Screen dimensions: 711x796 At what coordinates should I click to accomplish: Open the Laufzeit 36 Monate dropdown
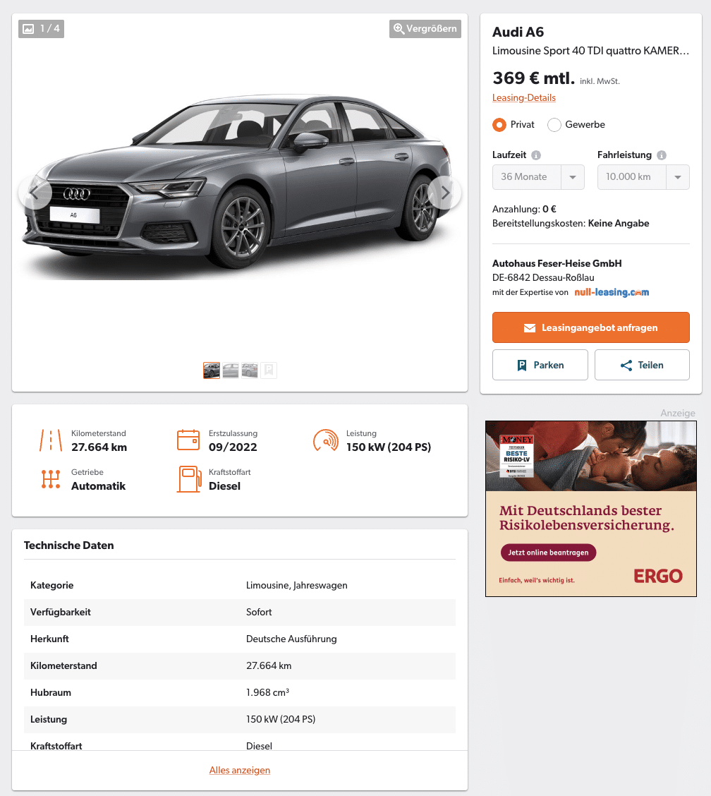[538, 177]
